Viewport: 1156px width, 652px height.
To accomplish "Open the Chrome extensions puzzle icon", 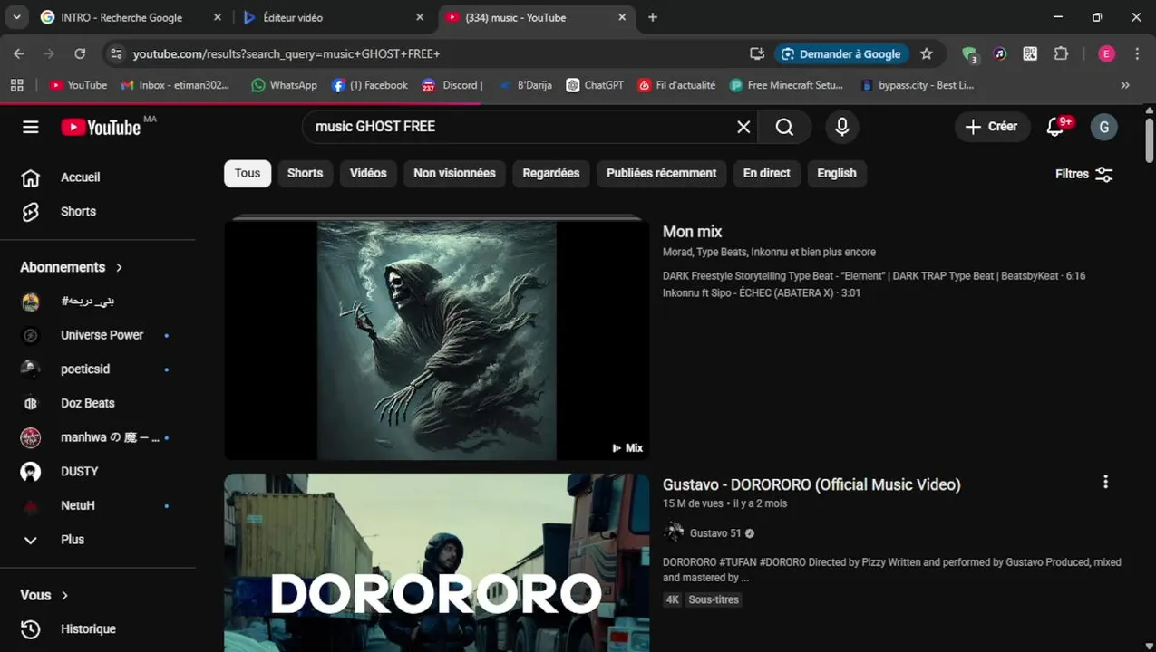I will coord(1061,54).
